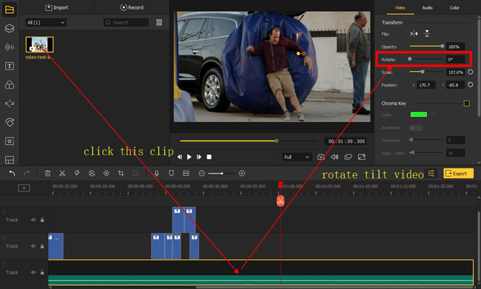Open the speed/playback circle tool

pyautogui.click(x=92, y=173)
